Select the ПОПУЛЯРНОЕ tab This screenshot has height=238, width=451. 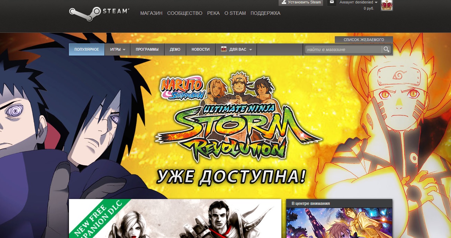point(87,49)
